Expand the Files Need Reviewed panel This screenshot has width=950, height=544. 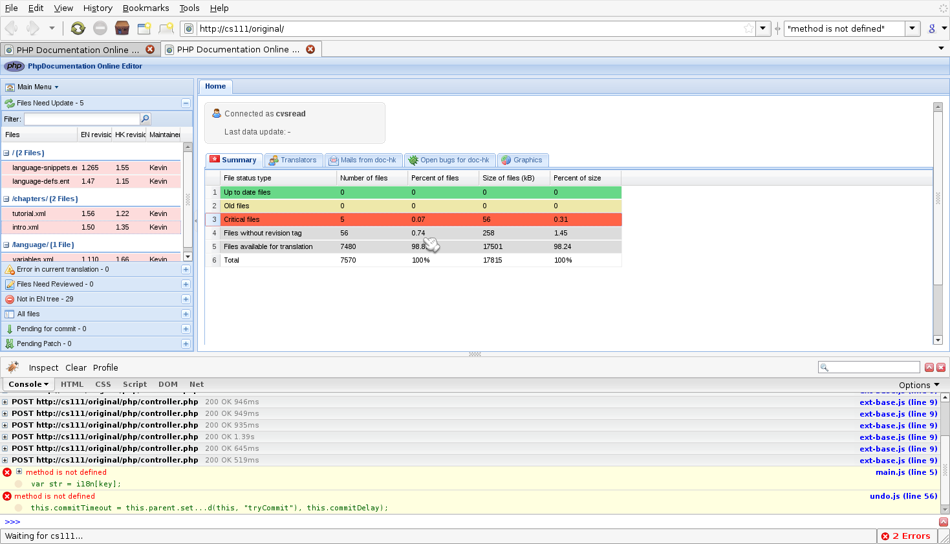click(x=186, y=285)
